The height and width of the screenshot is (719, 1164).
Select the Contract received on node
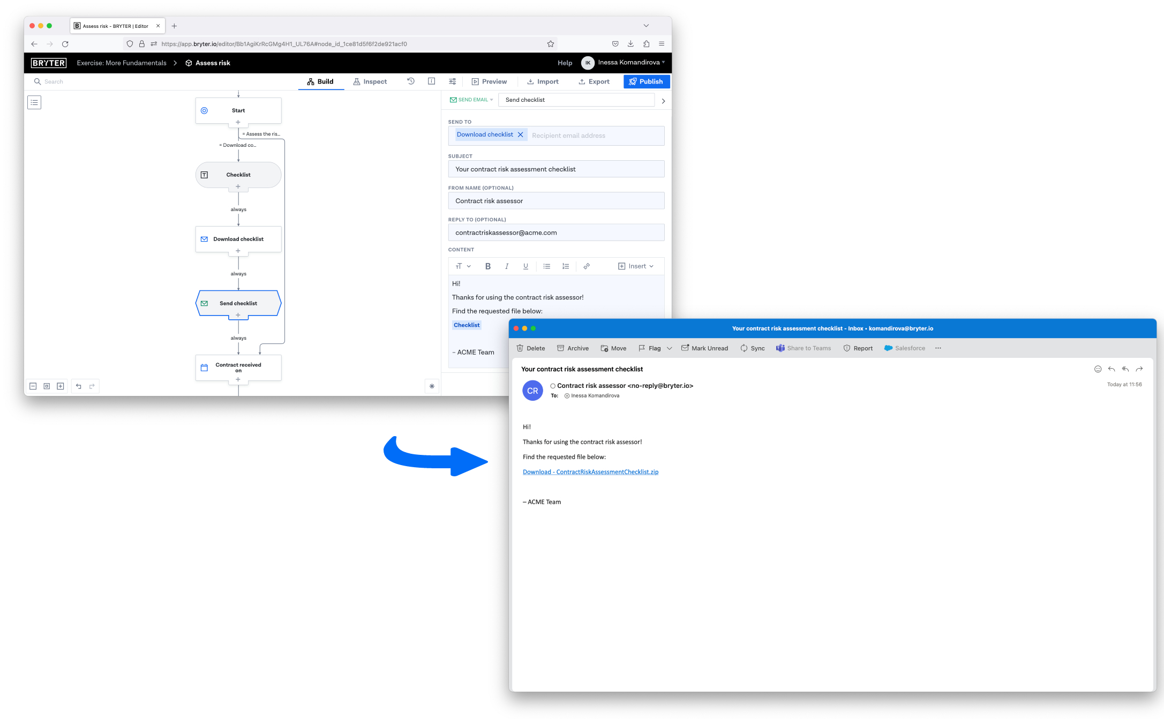[238, 368]
